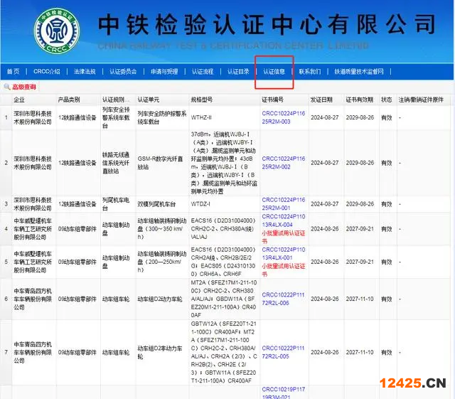Click the 状态 column header
This screenshot has width=455, height=399.
386,100
